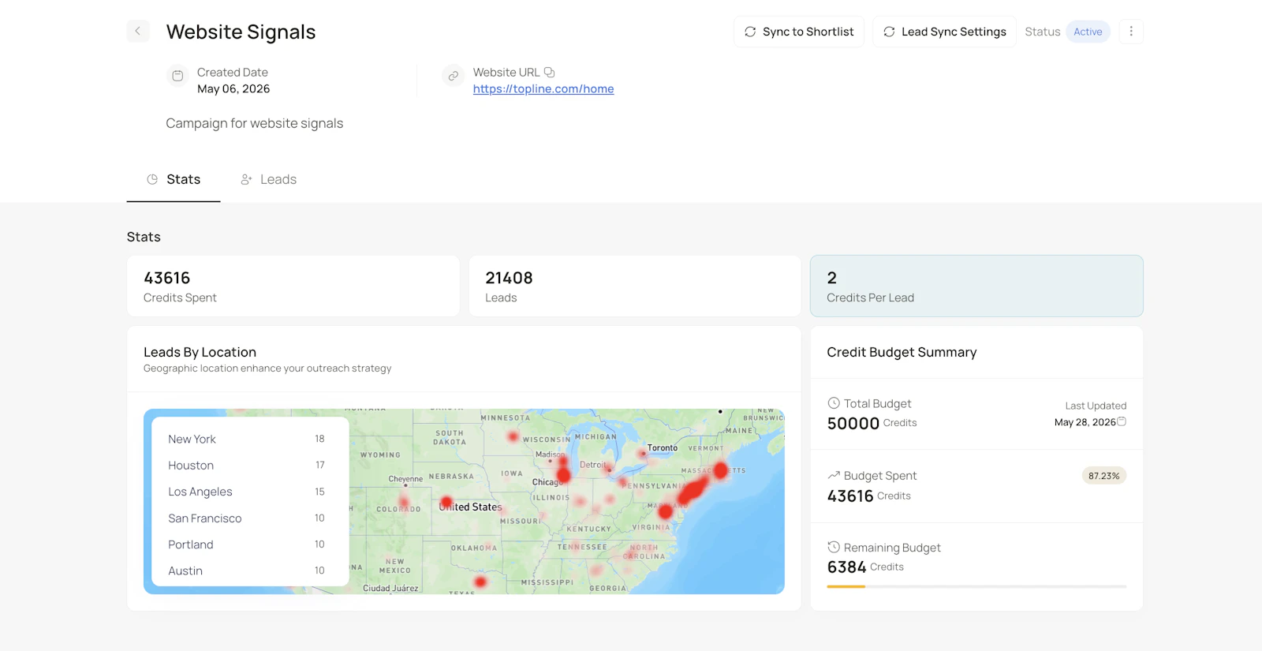Click the Los Angeles location row

(x=247, y=492)
